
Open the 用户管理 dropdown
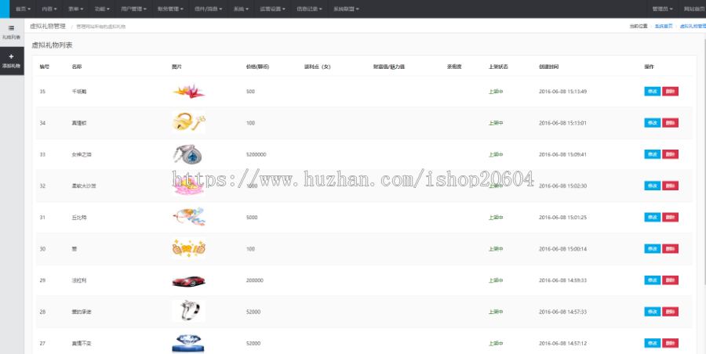point(133,9)
